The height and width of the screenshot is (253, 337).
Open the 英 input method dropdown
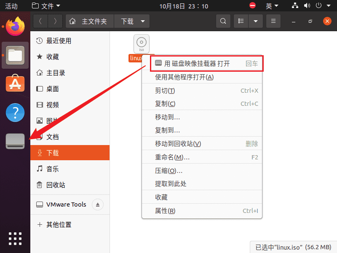click(x=272, y=6)
